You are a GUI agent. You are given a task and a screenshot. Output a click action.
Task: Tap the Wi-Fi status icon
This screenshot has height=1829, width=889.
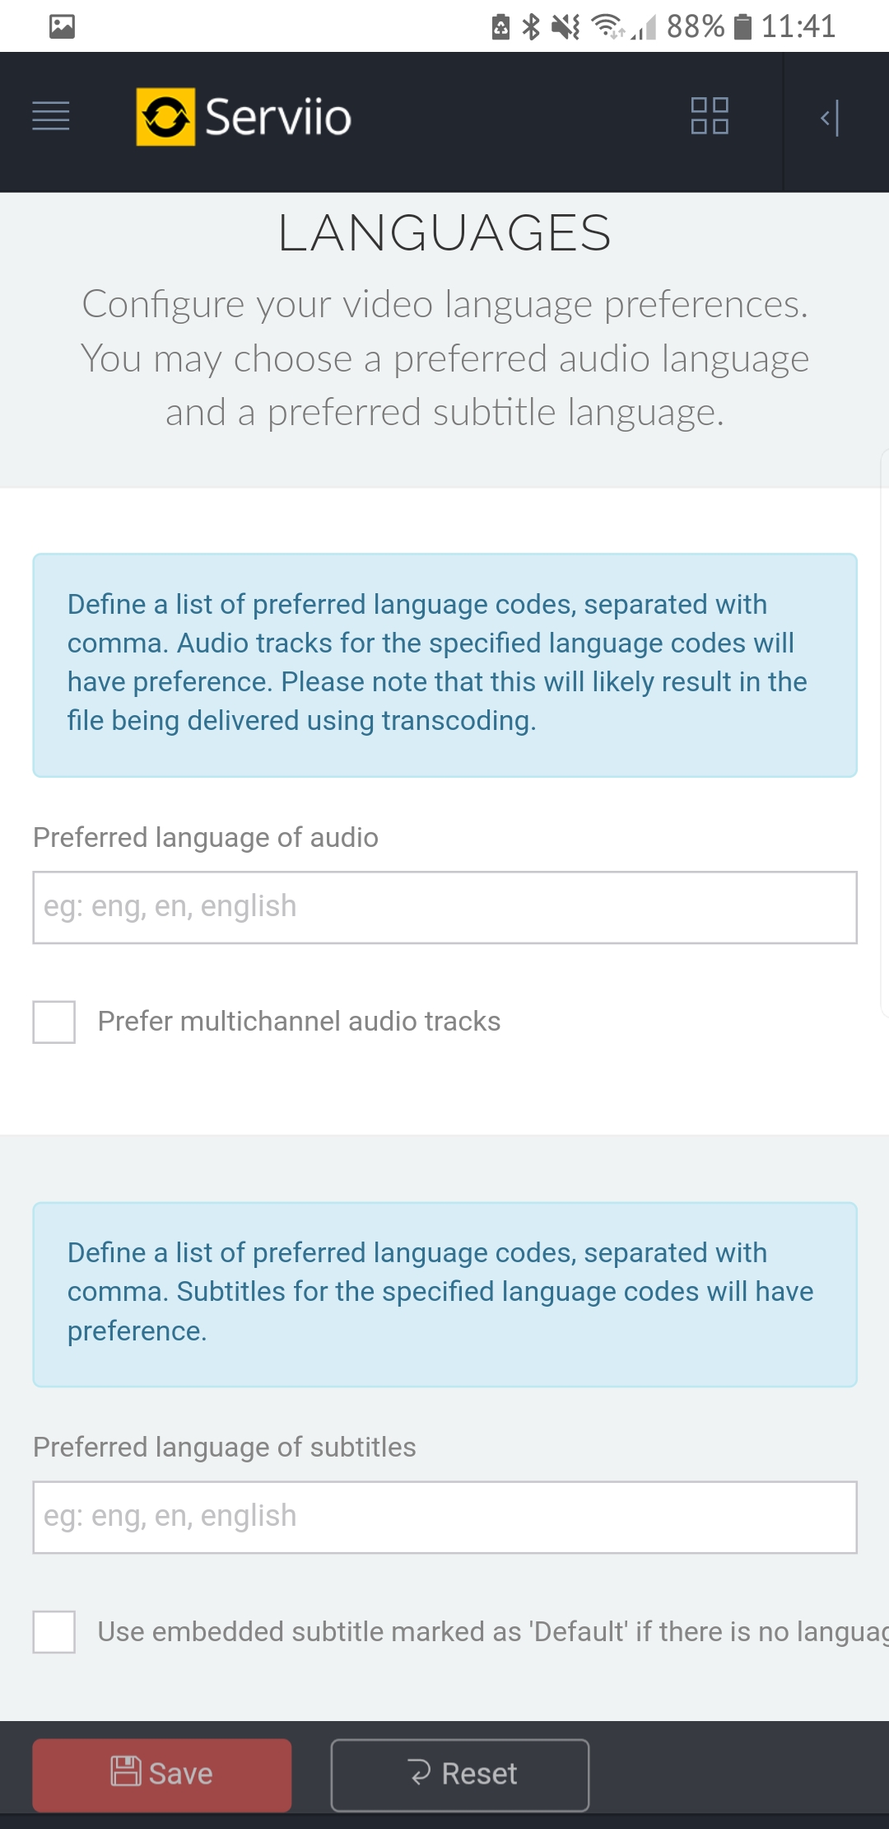[x=607, y=27]
